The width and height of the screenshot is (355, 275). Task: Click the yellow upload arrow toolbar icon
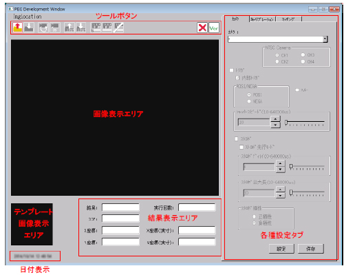[17, 28]
